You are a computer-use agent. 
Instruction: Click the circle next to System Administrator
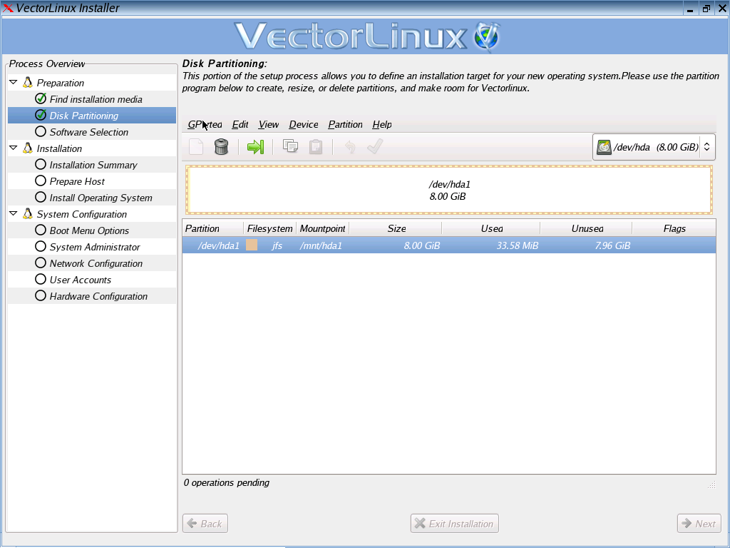[x=41, y=246]
